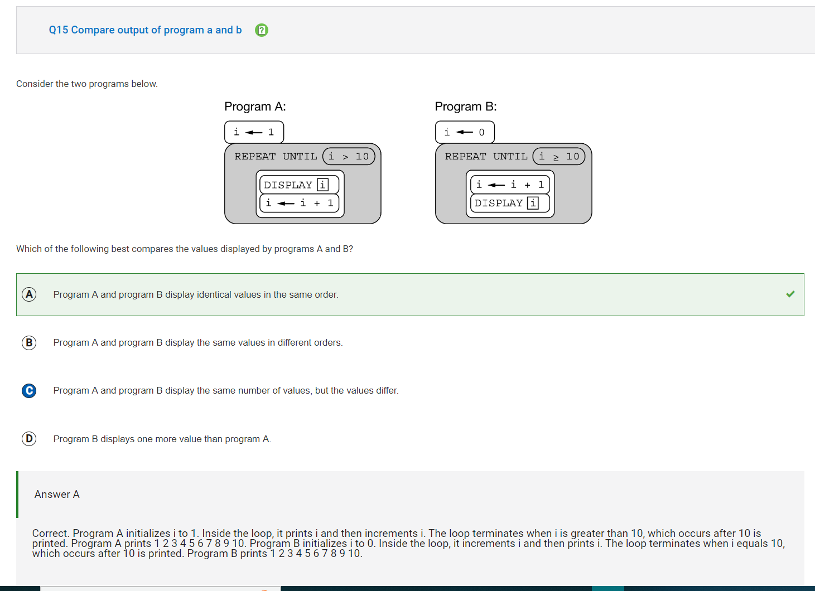
Task: Click the 'Which of the following best compares' question
Action: [x=185, y=249]
